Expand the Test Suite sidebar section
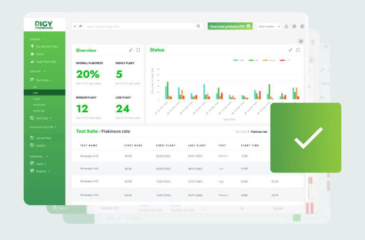The height and width of the screenshot is (240, 365). pyautogui.click(x=43, y=80)
